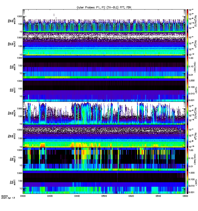Click the '<|mV/m|>' unit label of the thc edc12 color bar

tap(195, 160)
